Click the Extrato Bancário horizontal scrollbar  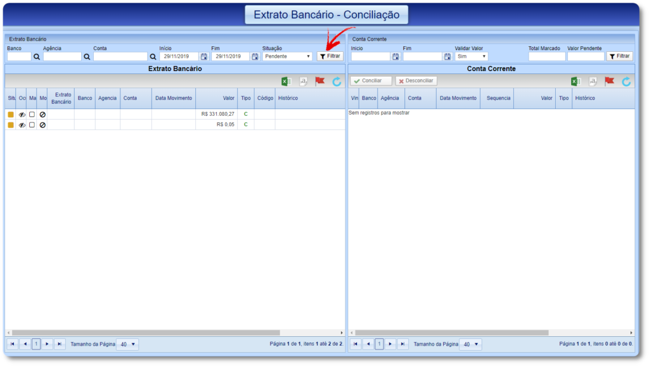coord(174,332)
